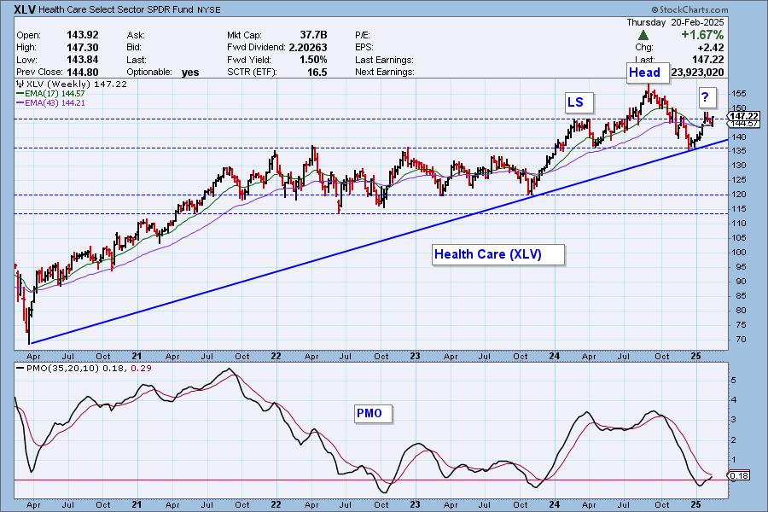
Task: Click the year '23' label under the price chart
Action: coord(415,356)
